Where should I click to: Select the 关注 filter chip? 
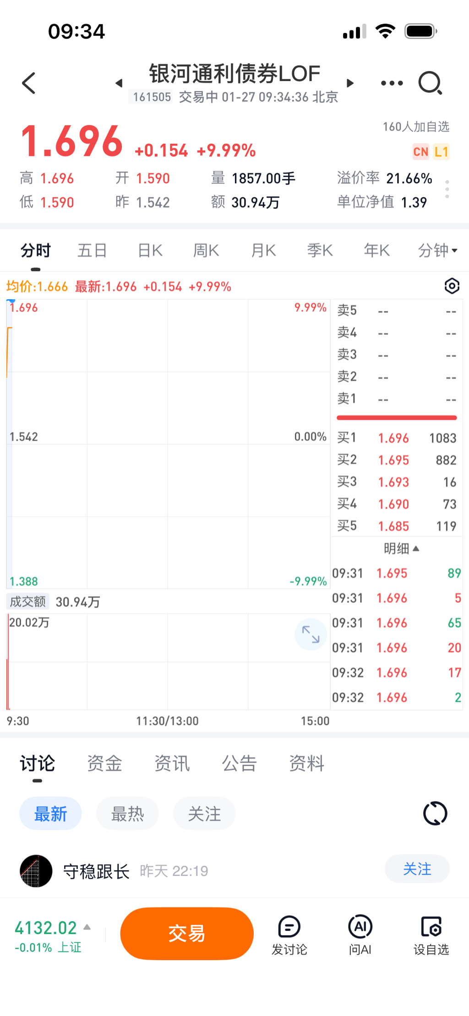(x=204, y=813)
